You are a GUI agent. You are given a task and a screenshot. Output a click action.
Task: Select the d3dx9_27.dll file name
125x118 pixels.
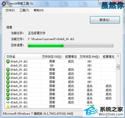point(19,74)
